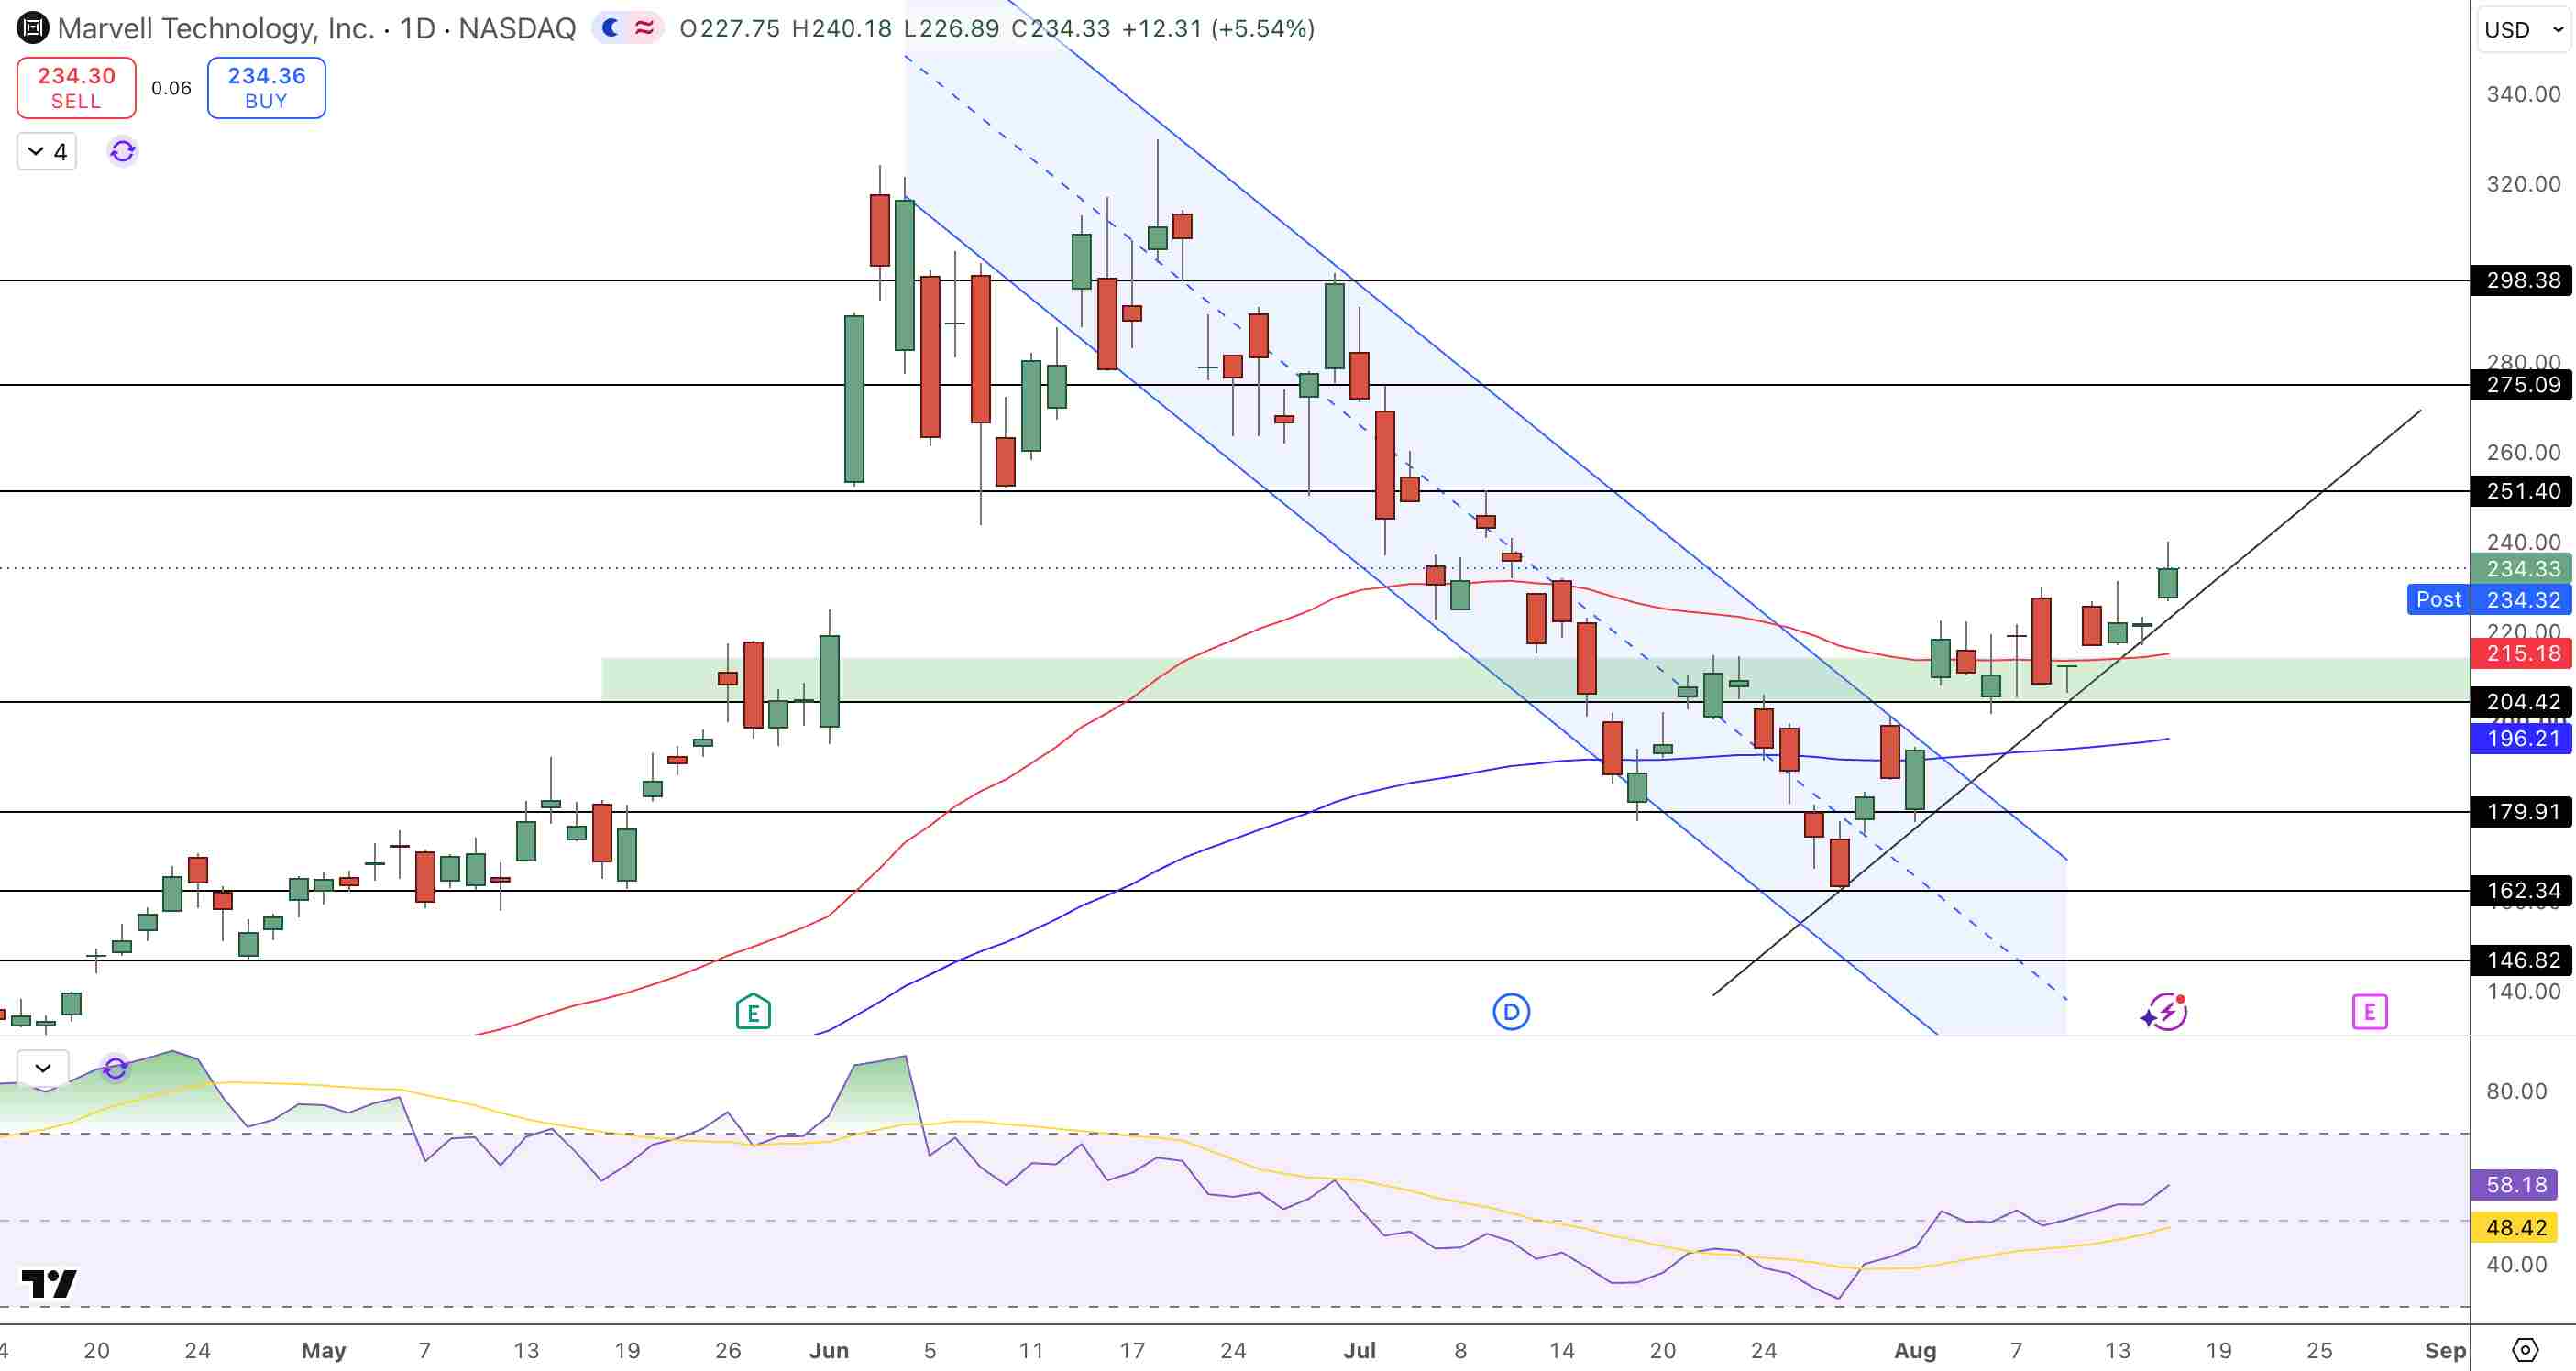2576x1371 pixels.
Task: Click the L226.89 low value in header
Action: [951, 28]
